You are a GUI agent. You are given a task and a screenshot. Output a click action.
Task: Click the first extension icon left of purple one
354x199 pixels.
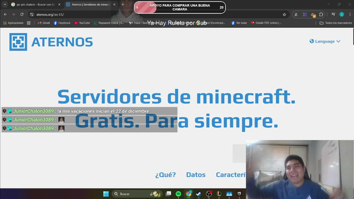pos(296,14)
